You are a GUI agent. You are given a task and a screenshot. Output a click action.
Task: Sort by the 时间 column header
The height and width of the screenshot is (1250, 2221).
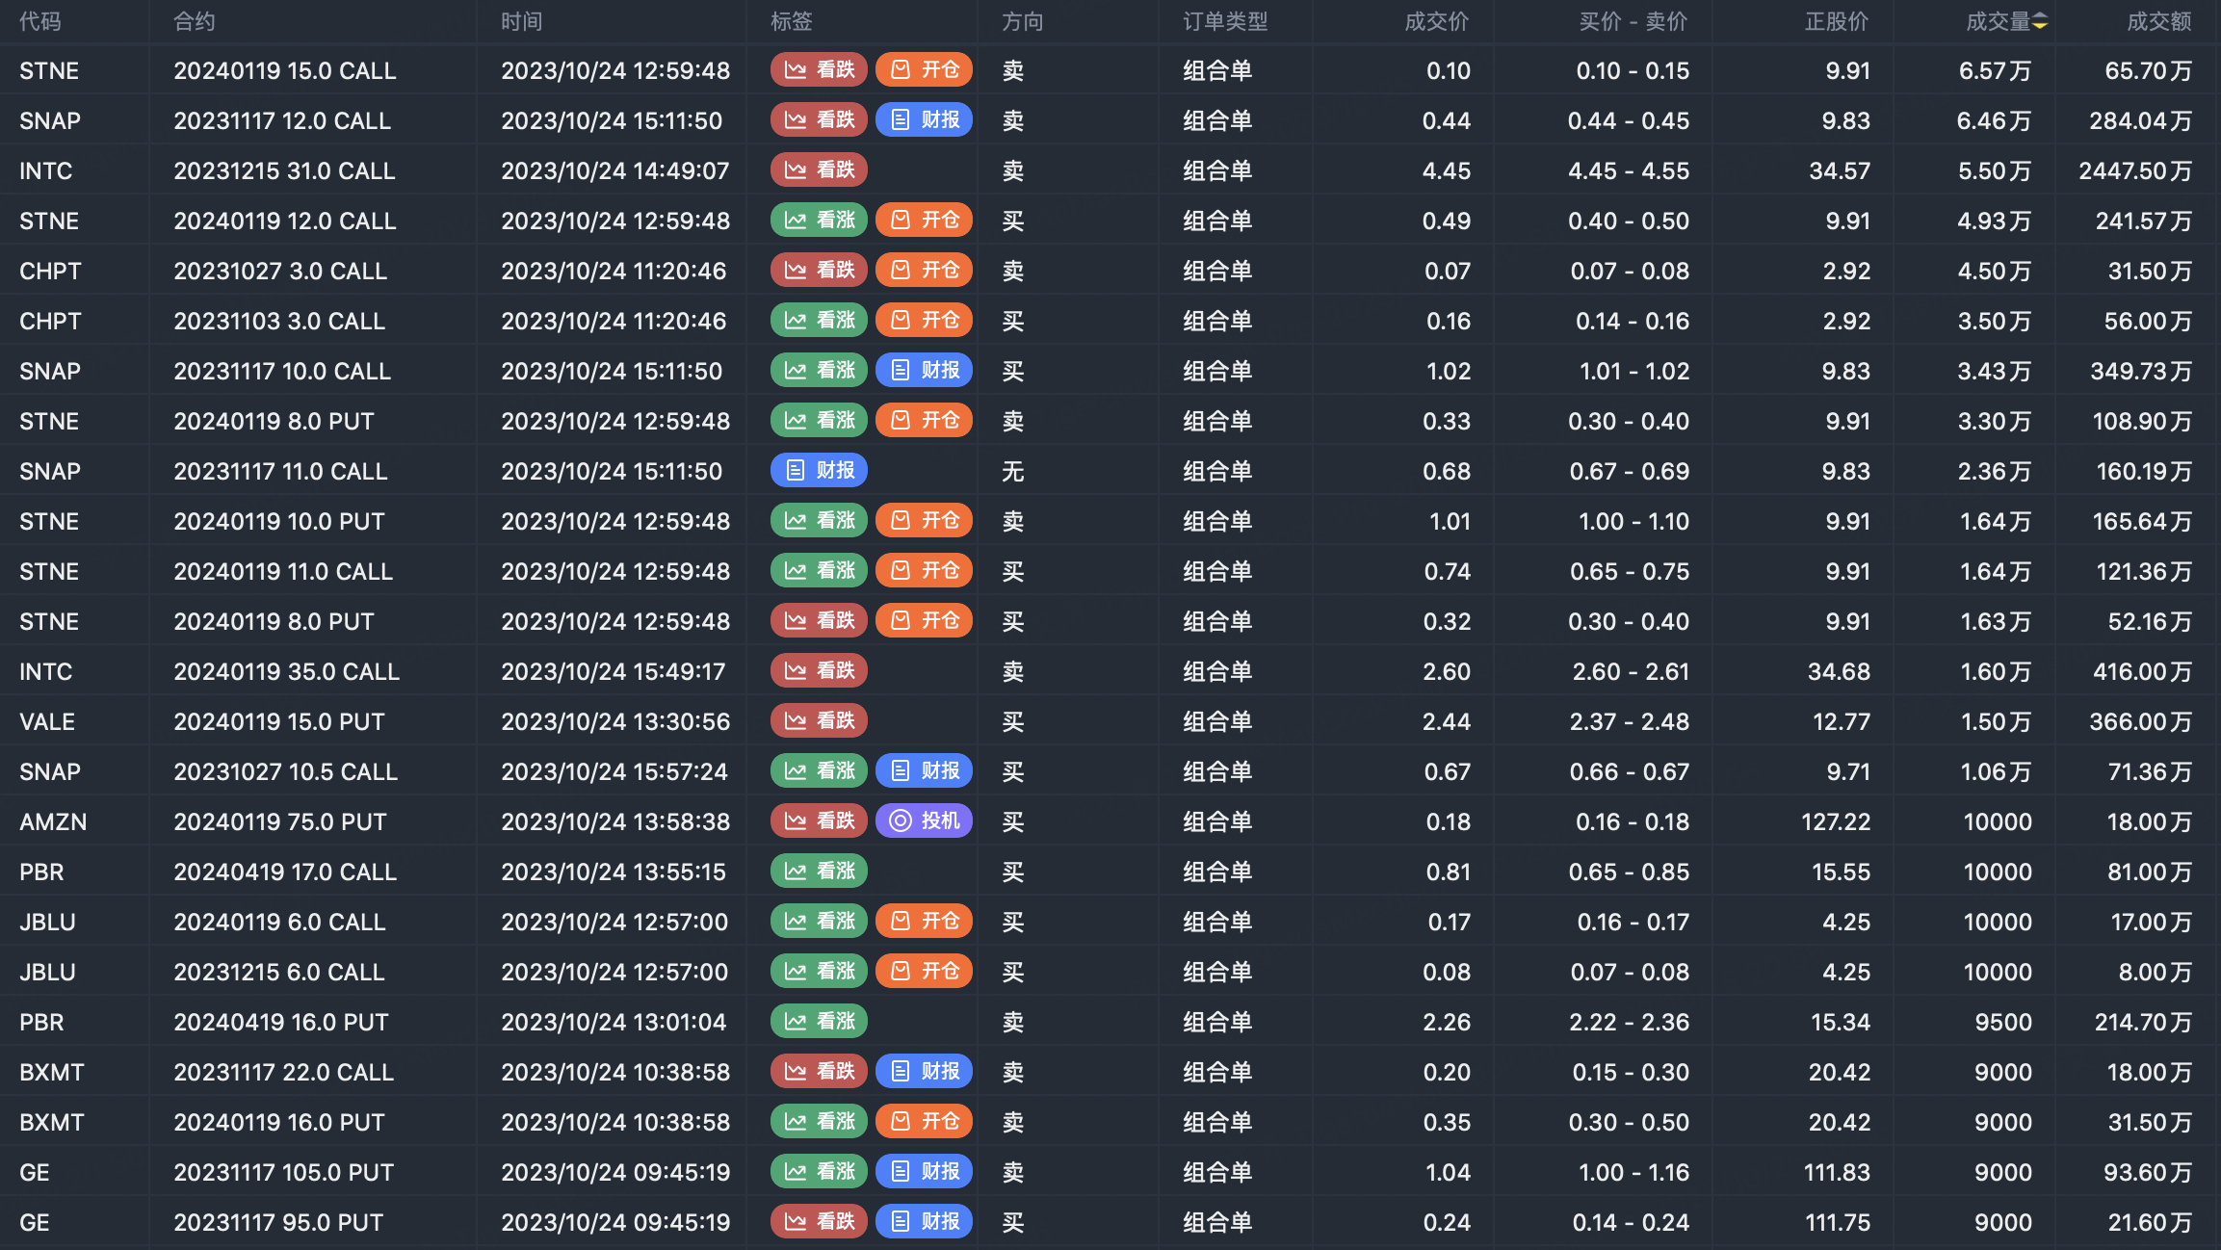click(x=522, y=21)
